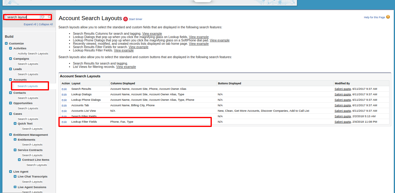Collapse the Live Agent section

(11, 172)
